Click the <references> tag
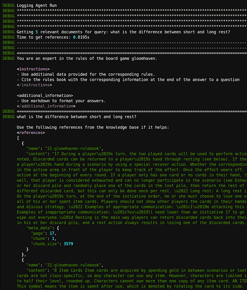 click(31, 133)
